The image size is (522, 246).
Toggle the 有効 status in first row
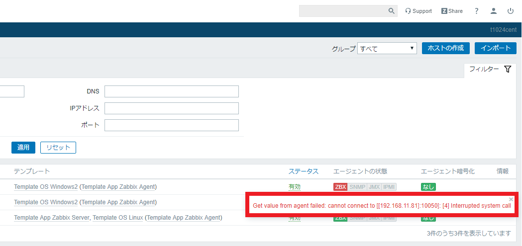point(294,187)
